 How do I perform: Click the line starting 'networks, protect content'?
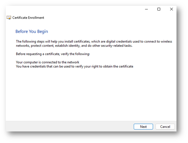pyautogui.click(x=74, y=46)
